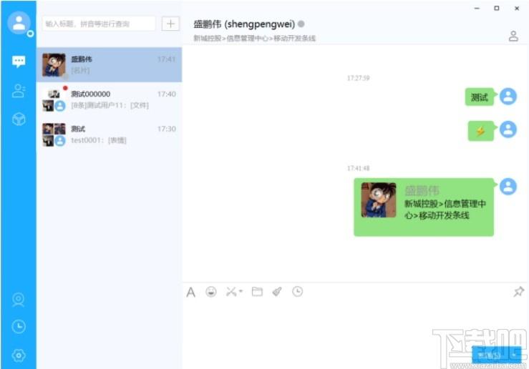Focus the conversation search field

[99, 24]
